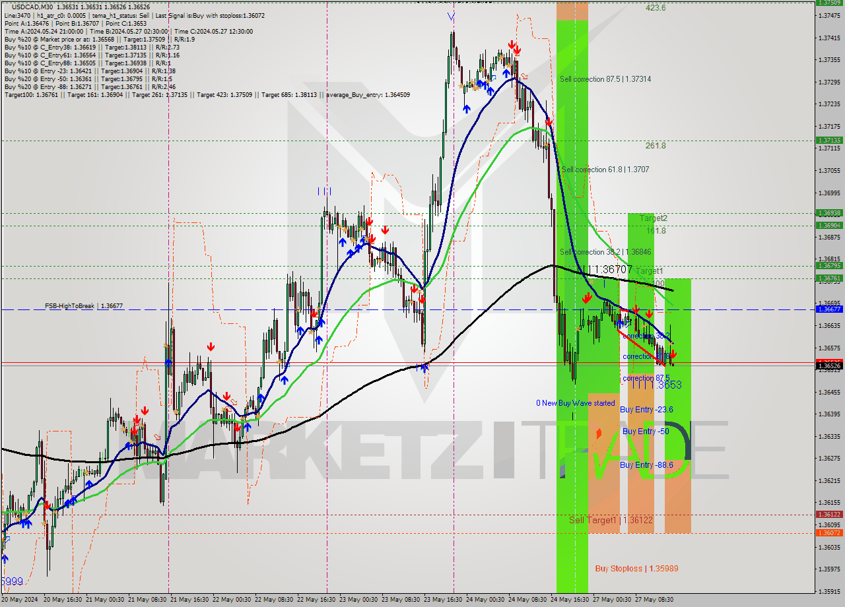
Task: Click the 0 New Buy Wave started label
Action: coord(576,403)
